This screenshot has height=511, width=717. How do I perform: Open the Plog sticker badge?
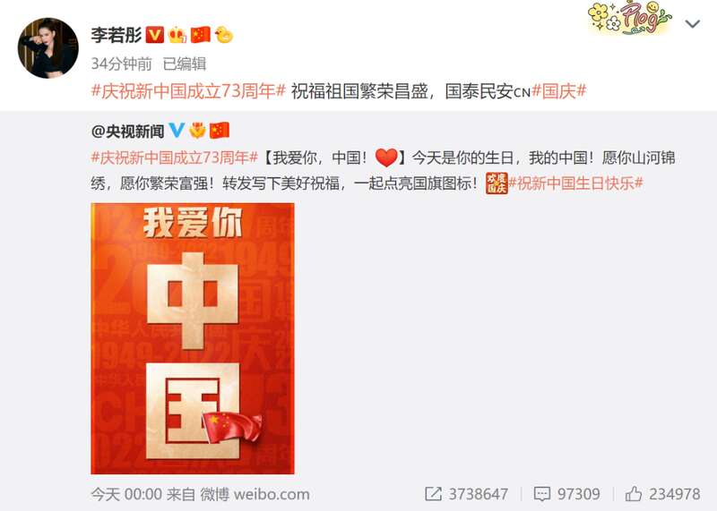[630, 18]
